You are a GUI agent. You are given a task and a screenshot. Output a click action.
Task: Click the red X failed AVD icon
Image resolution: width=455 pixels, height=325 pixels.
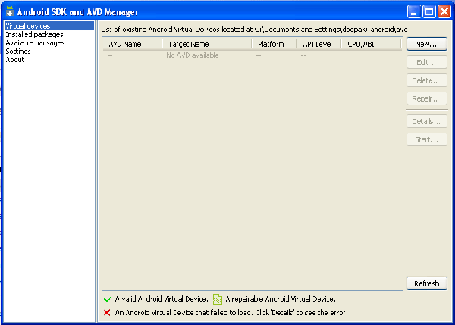[x=107, y=313]
